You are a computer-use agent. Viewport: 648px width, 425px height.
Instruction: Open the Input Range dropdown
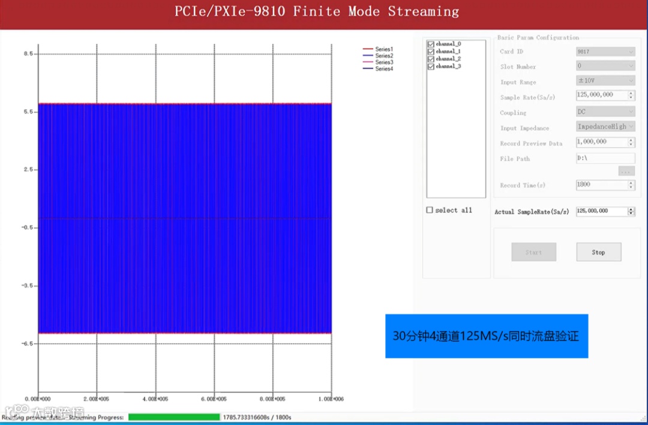[605, 80]
